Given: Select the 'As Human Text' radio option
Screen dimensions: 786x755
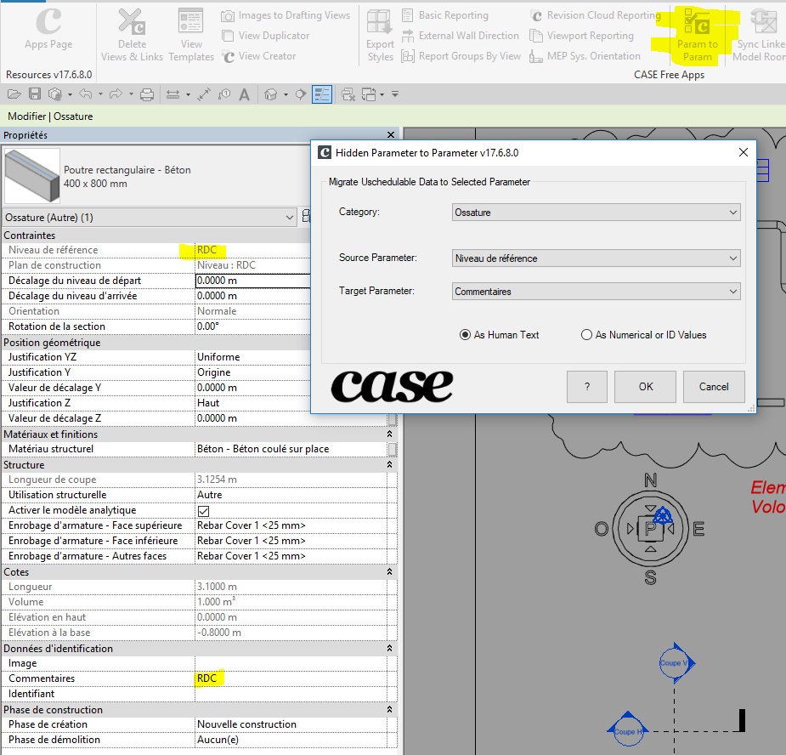Looking at the screenshot, I should (465, 335).
